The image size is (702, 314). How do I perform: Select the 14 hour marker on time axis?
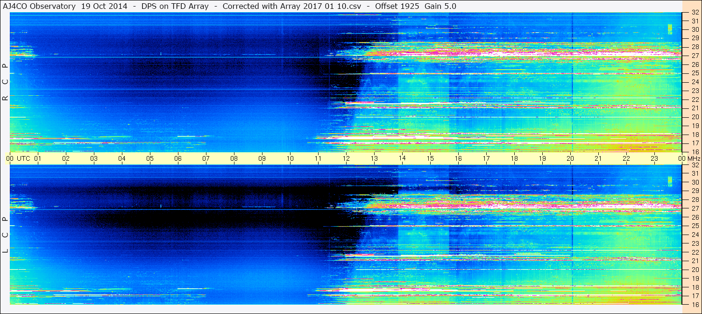[x=402, y=158]
